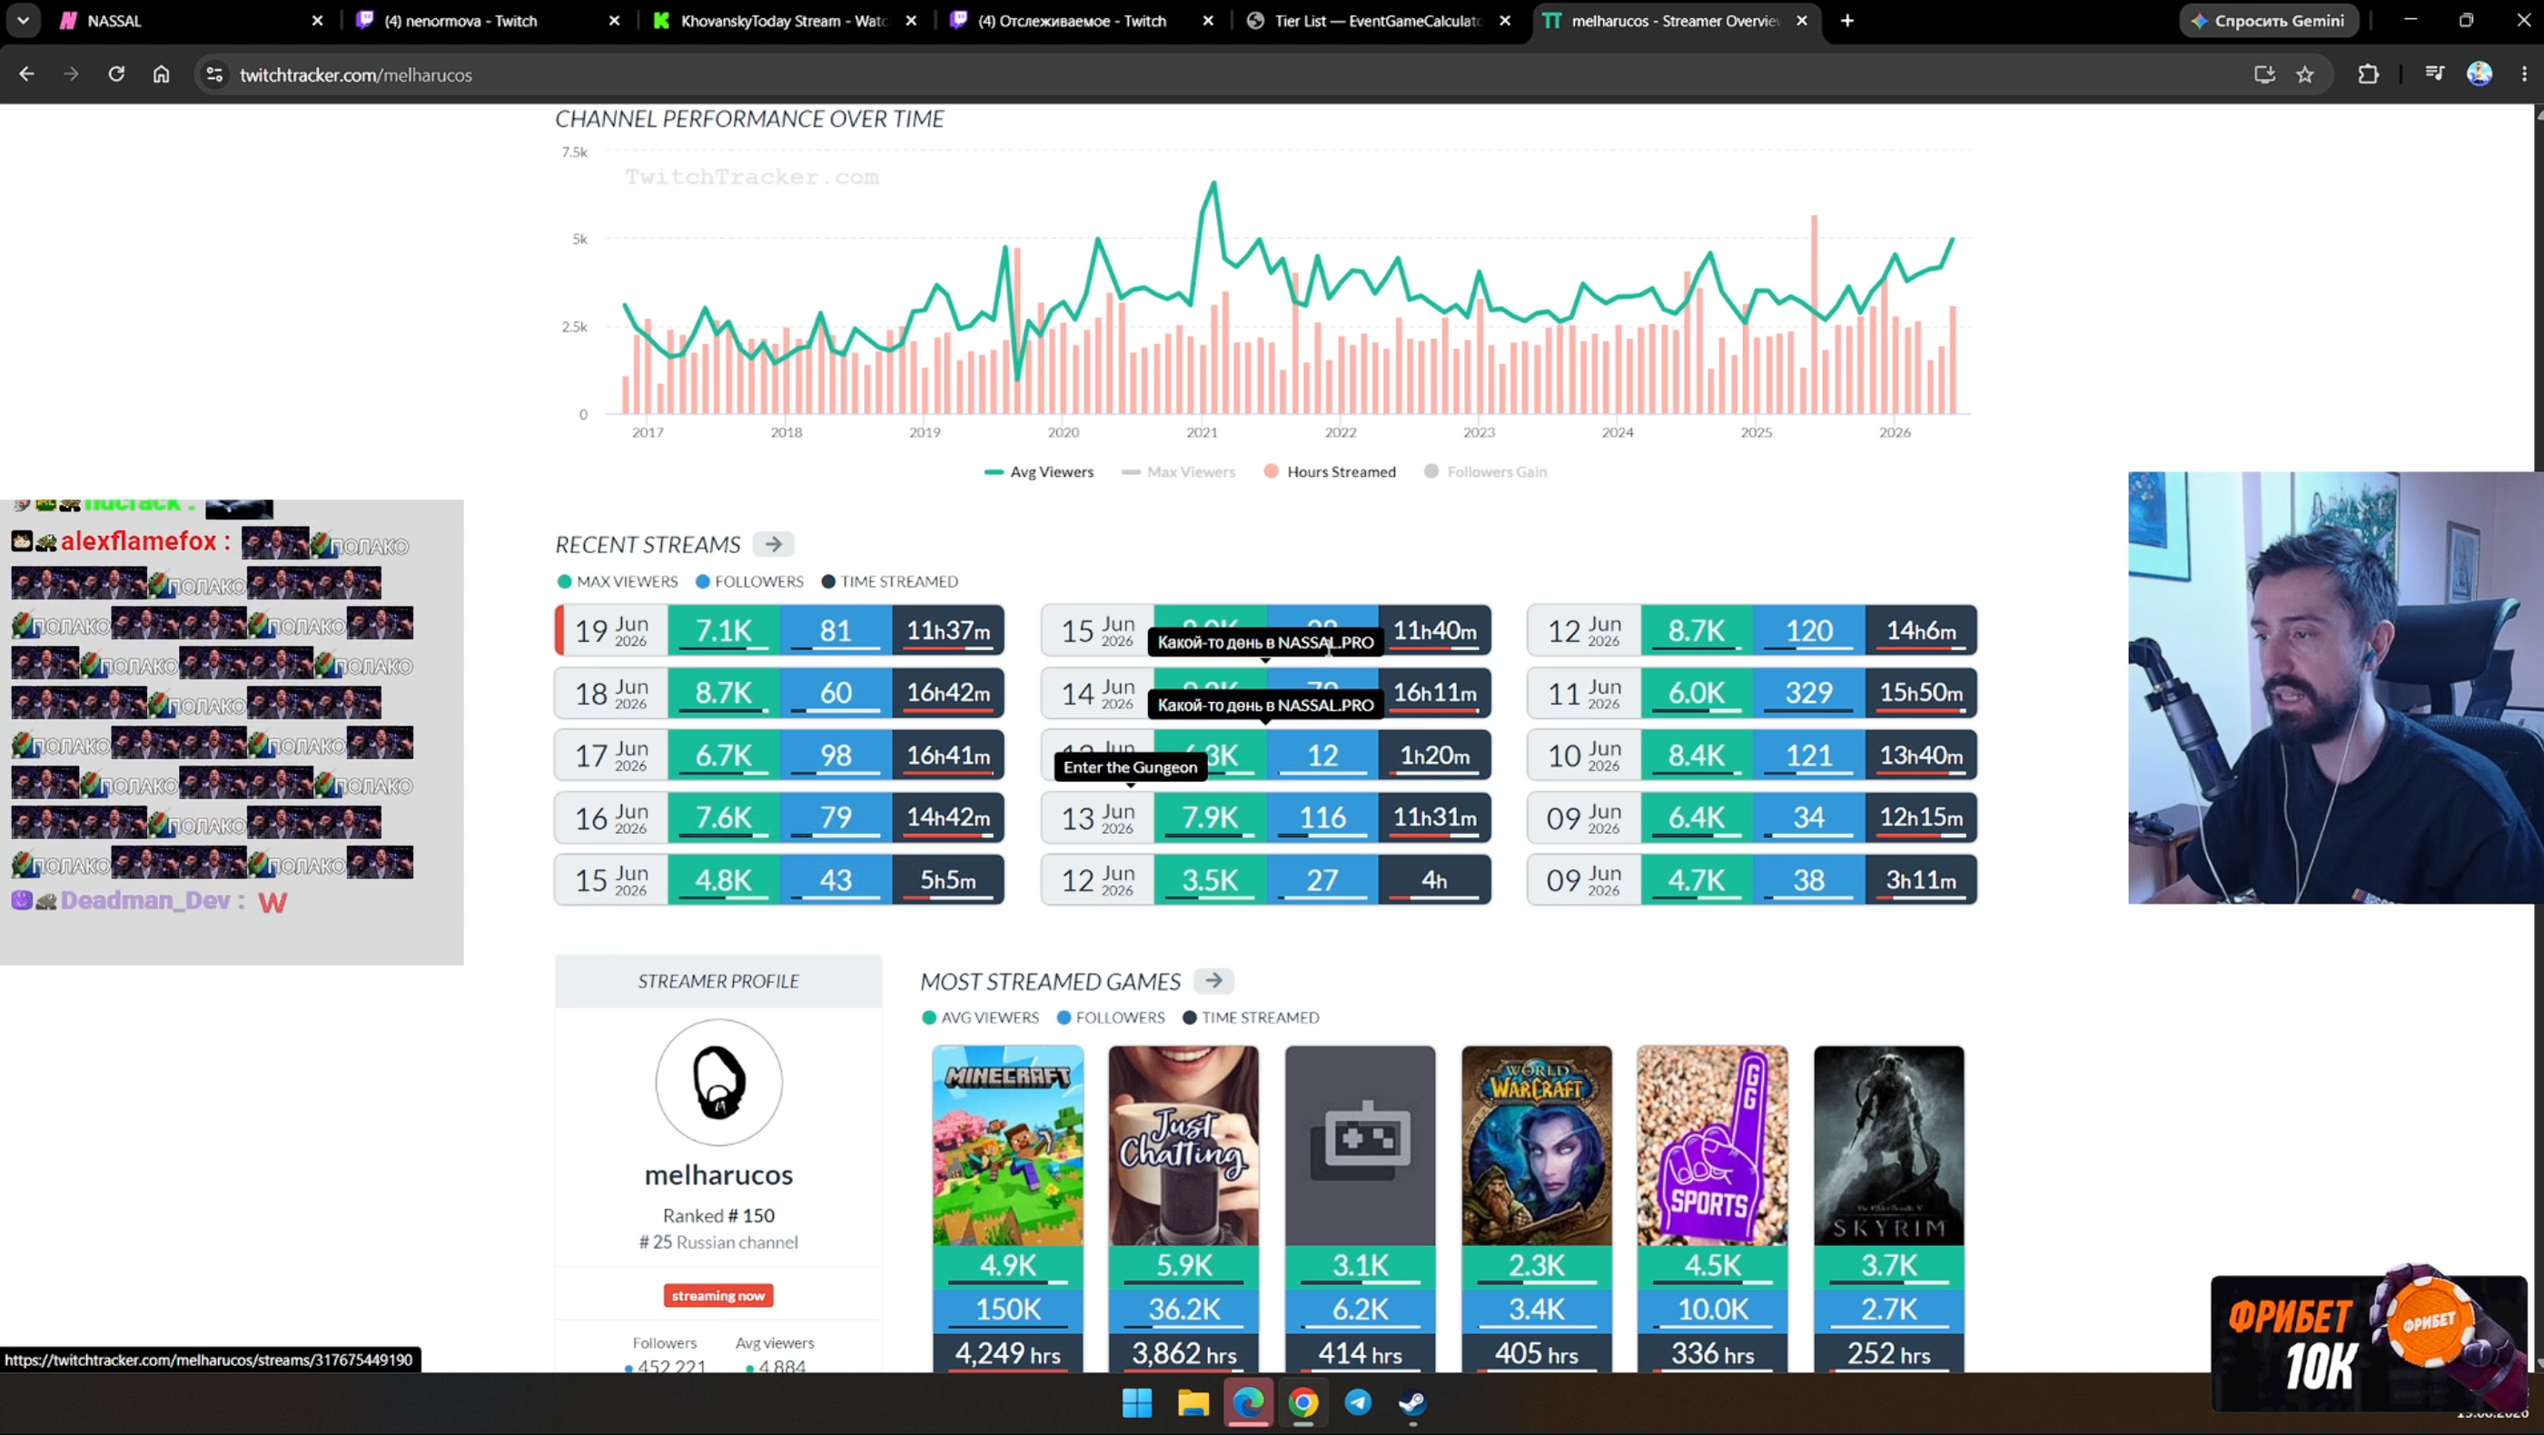The image size is (2544, 1435).
Task: Go back to the previous page
Action: pos(26,74)
